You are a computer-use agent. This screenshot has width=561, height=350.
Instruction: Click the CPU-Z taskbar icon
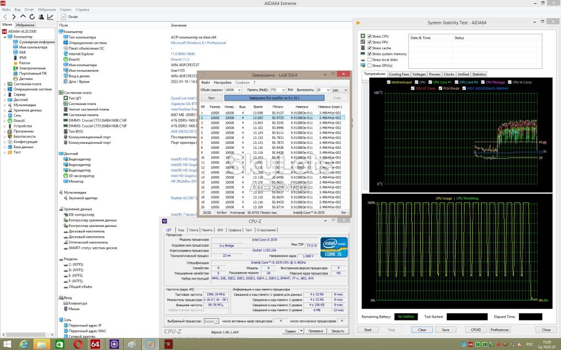point(114,345)
